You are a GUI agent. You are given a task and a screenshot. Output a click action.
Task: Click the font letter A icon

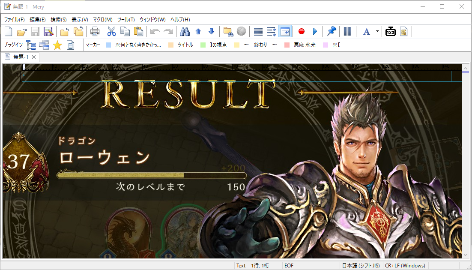[x=366, y=31]
